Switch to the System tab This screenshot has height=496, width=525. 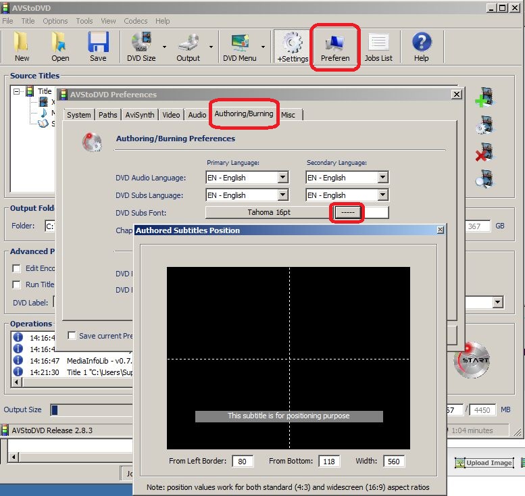[78, 115]
